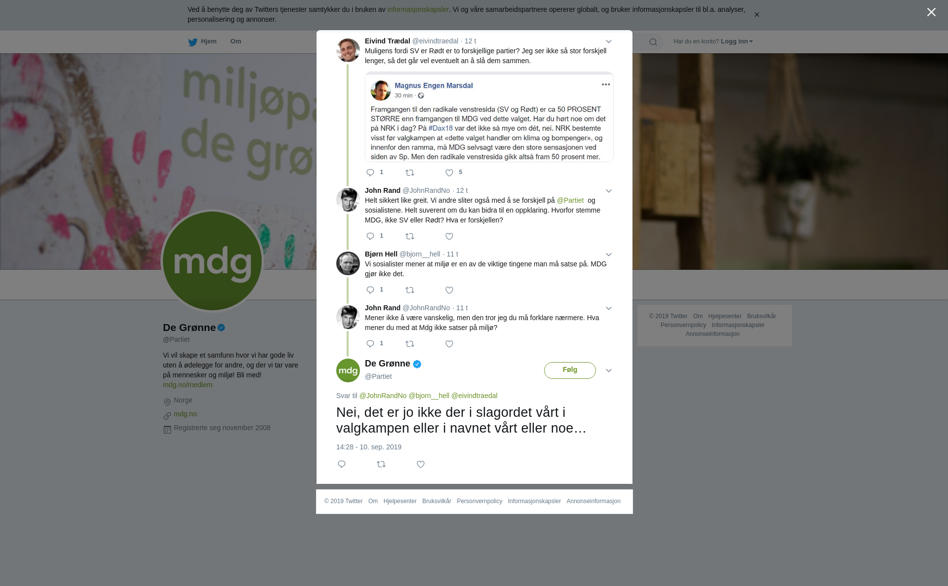Dismiss the cookie notice banner

pos(756,15)
